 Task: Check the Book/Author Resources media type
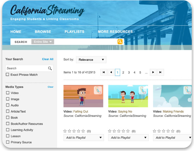pos(8,124)
